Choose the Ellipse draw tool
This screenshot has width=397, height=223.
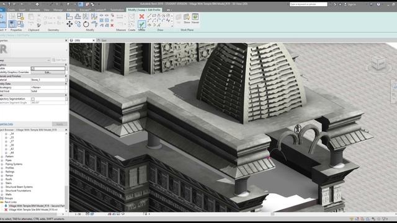(149, 25)
